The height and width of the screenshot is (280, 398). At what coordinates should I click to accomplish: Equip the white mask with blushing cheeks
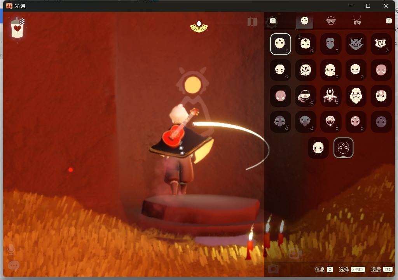318,148
